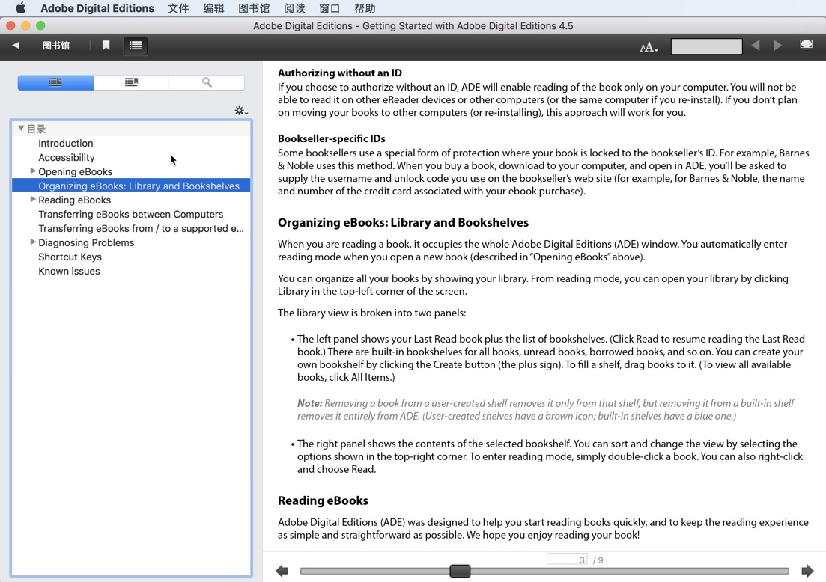Enter fullscreen mode using the toolbar icon
Image resolution: width=826 pixels, height=582 pixels.
pos(807,45)
